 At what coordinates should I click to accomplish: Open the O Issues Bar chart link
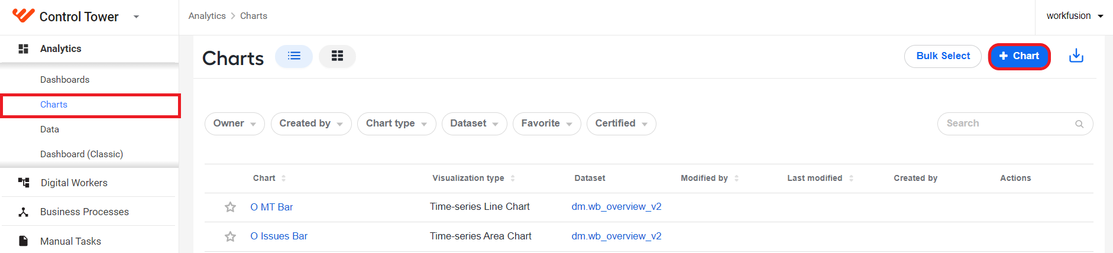(279, 236)
